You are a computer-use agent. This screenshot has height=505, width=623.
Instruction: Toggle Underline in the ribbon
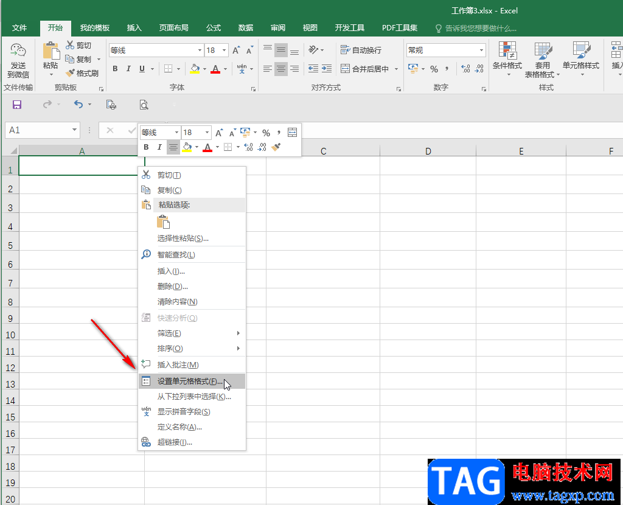point(142,69)
